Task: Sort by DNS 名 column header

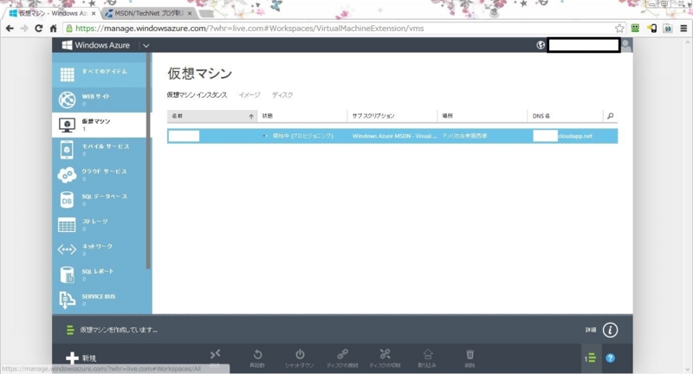Action: [x=566, y=116]
